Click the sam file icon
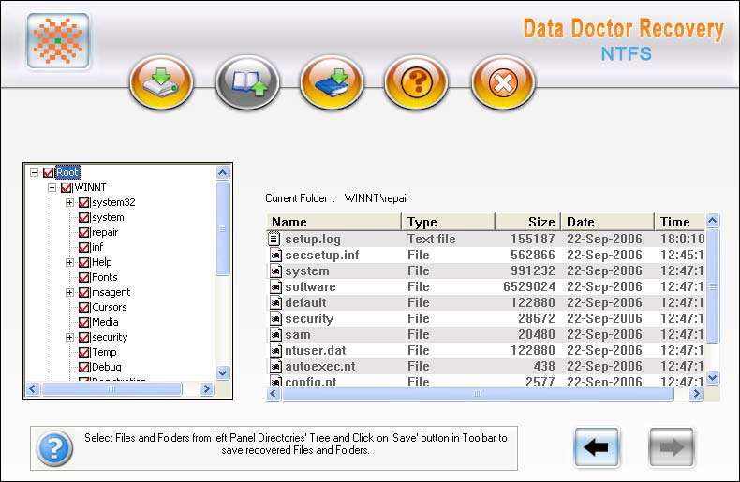This screenshot has height=482, width=740. (x=275, y=335)
